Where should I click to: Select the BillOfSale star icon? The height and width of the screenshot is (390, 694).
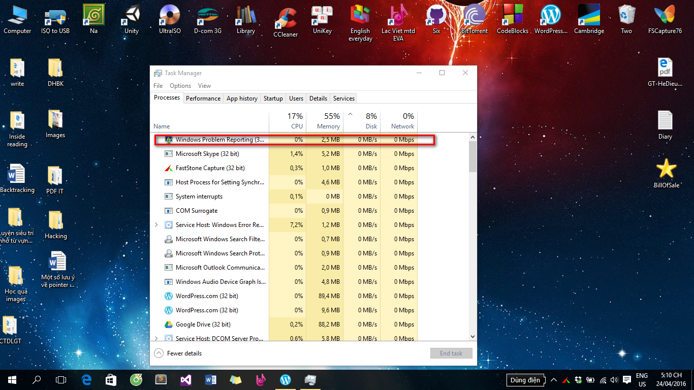click(666, 174)
